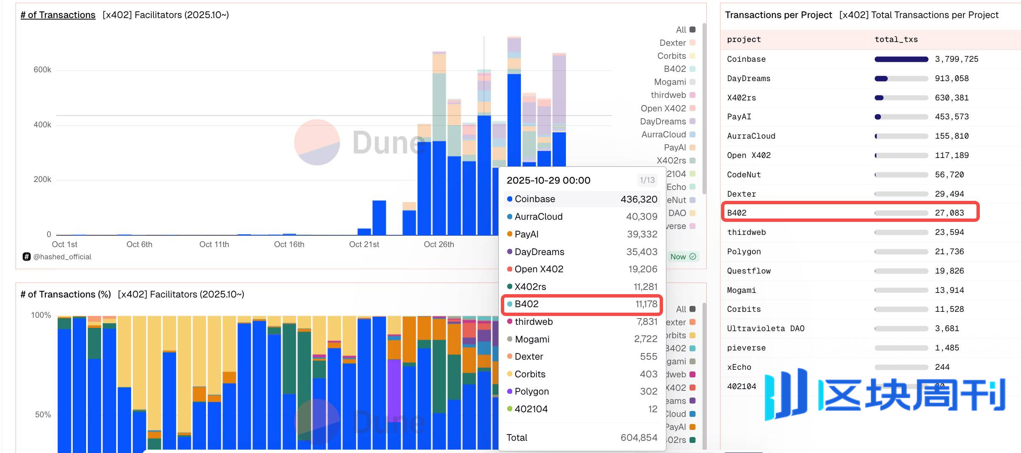Toggle DayDreams series in top chart legend
1021x453 pixels.
[663, 121]
